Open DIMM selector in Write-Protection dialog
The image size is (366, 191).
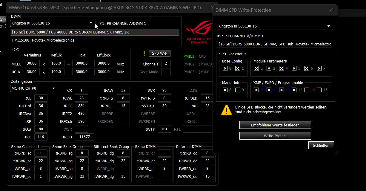pyautogui.click(x=275, y=26)
